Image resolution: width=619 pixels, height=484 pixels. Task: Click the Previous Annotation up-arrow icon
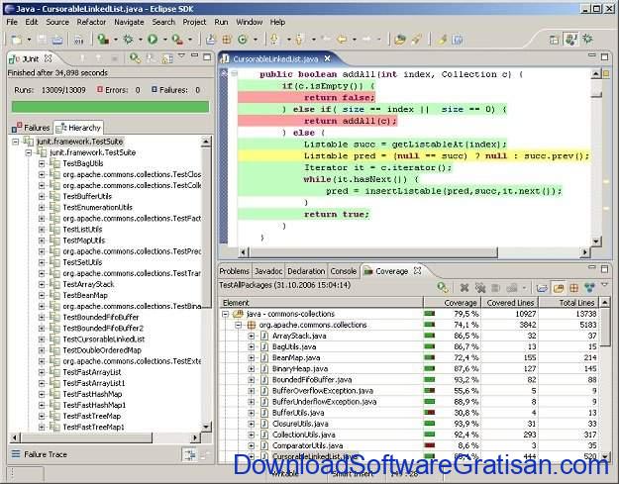[299, 39]
